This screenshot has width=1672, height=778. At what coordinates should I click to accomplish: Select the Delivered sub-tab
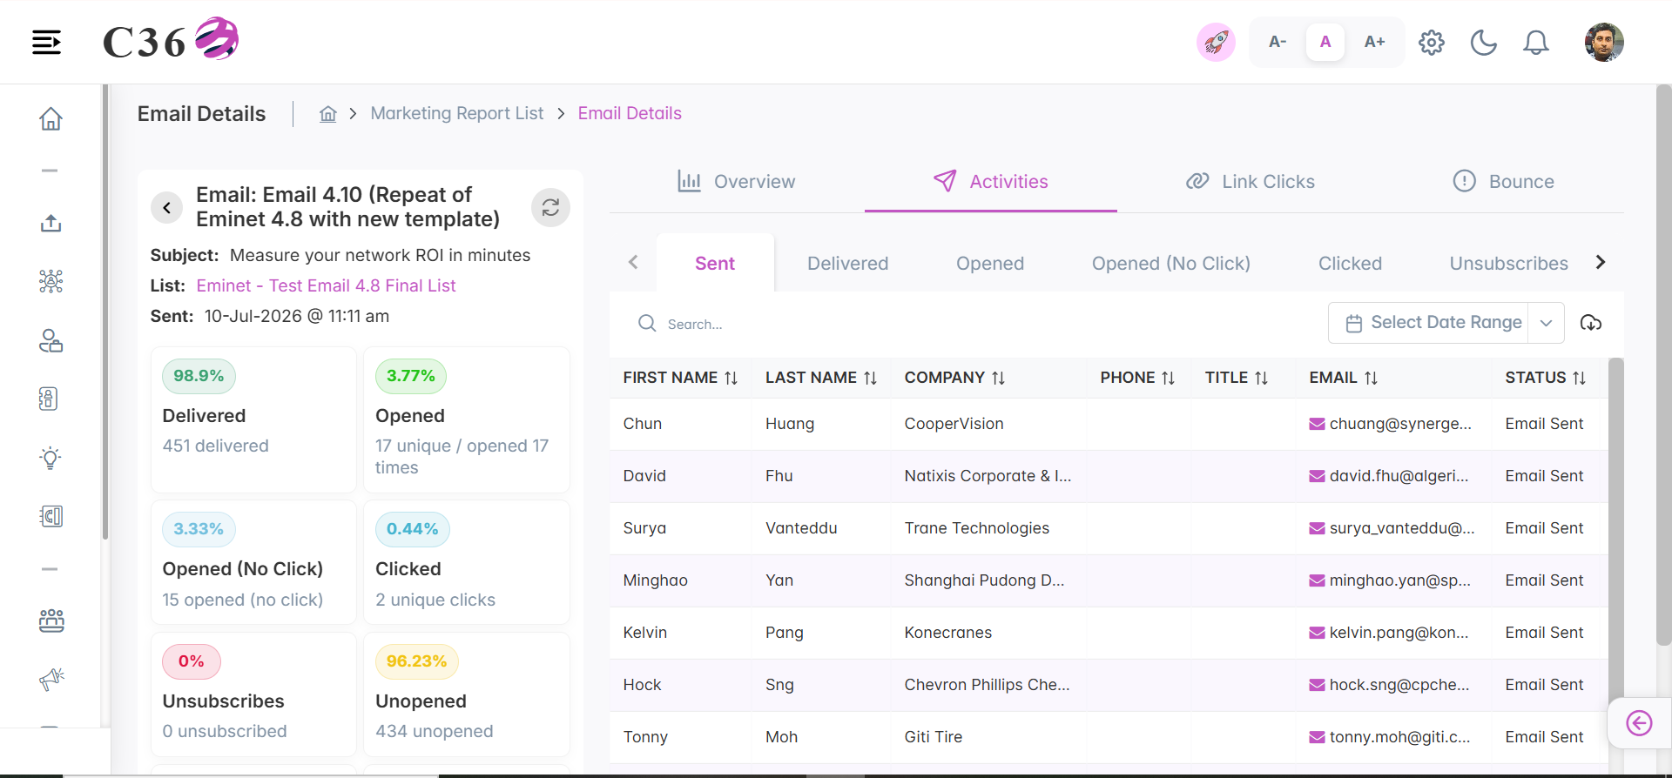coord(847,264)
